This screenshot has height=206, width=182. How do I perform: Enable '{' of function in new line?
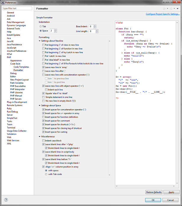point(43,49)
